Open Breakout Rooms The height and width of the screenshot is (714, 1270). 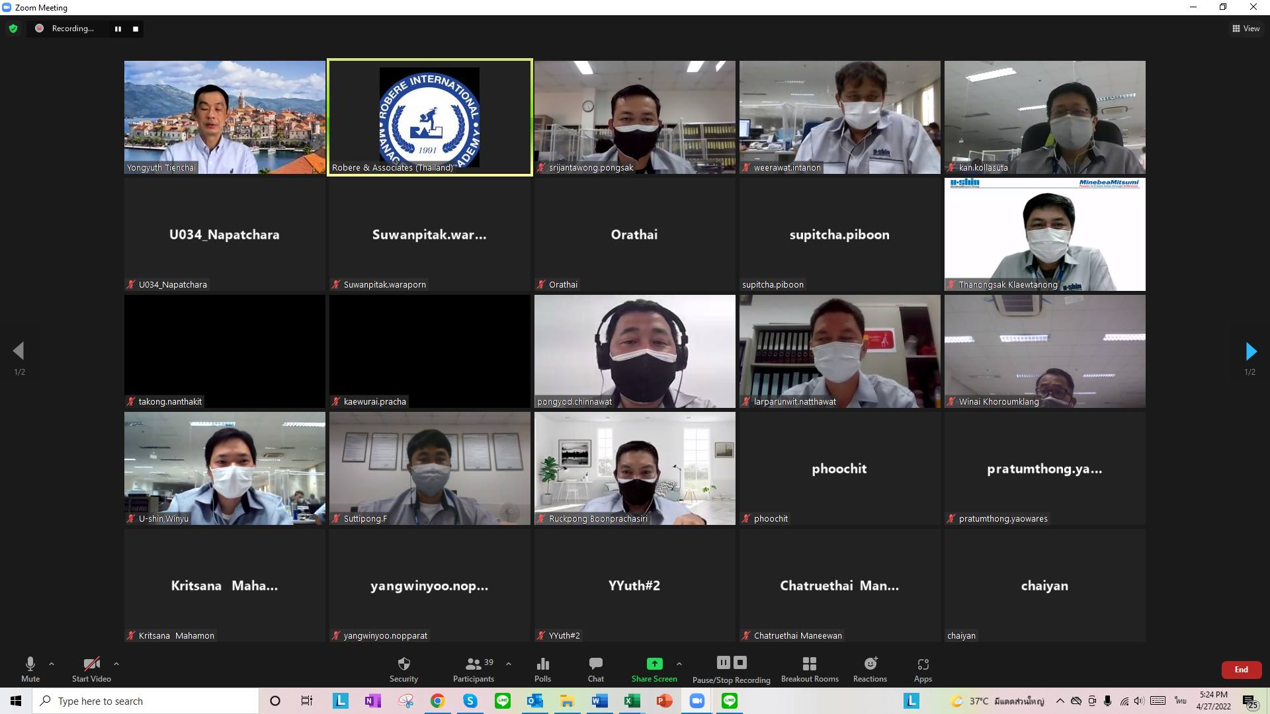coord(810,670)
